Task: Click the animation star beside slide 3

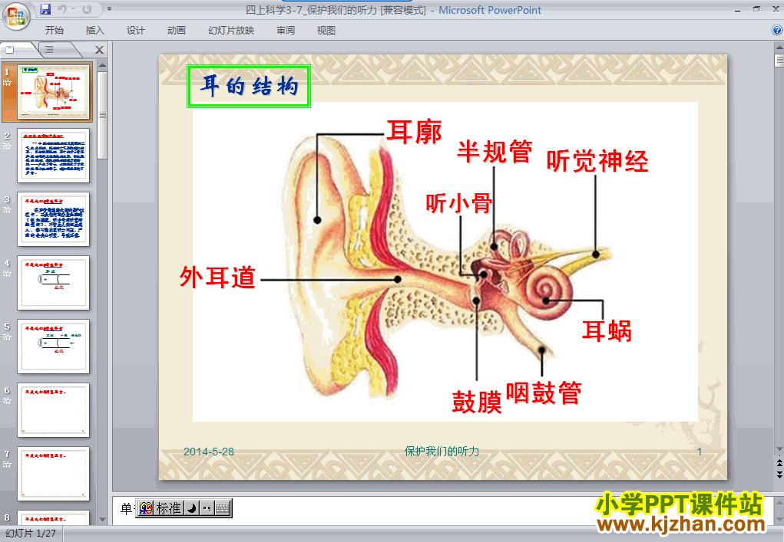Action: coord(7,209)
